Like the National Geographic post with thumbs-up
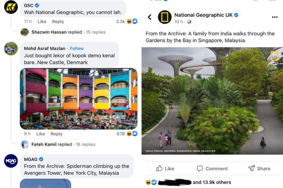This screenshot has width=283, height=188. coord(165,169)
